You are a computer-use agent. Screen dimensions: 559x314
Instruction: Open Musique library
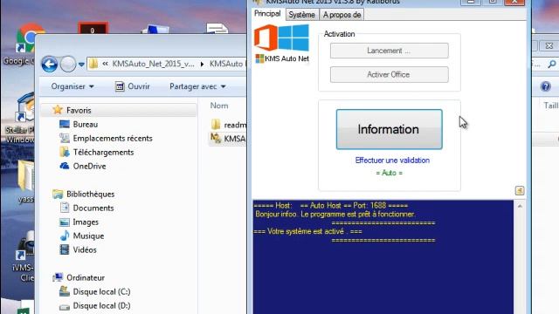(88, 236)
